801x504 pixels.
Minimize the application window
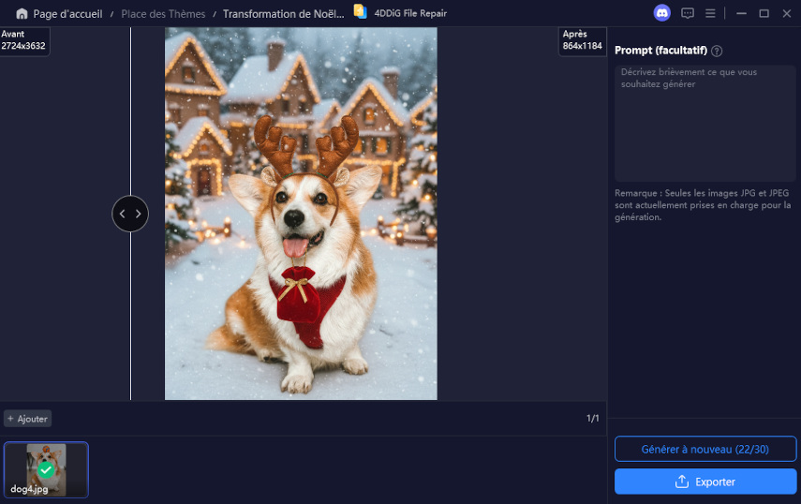point(741,14)
